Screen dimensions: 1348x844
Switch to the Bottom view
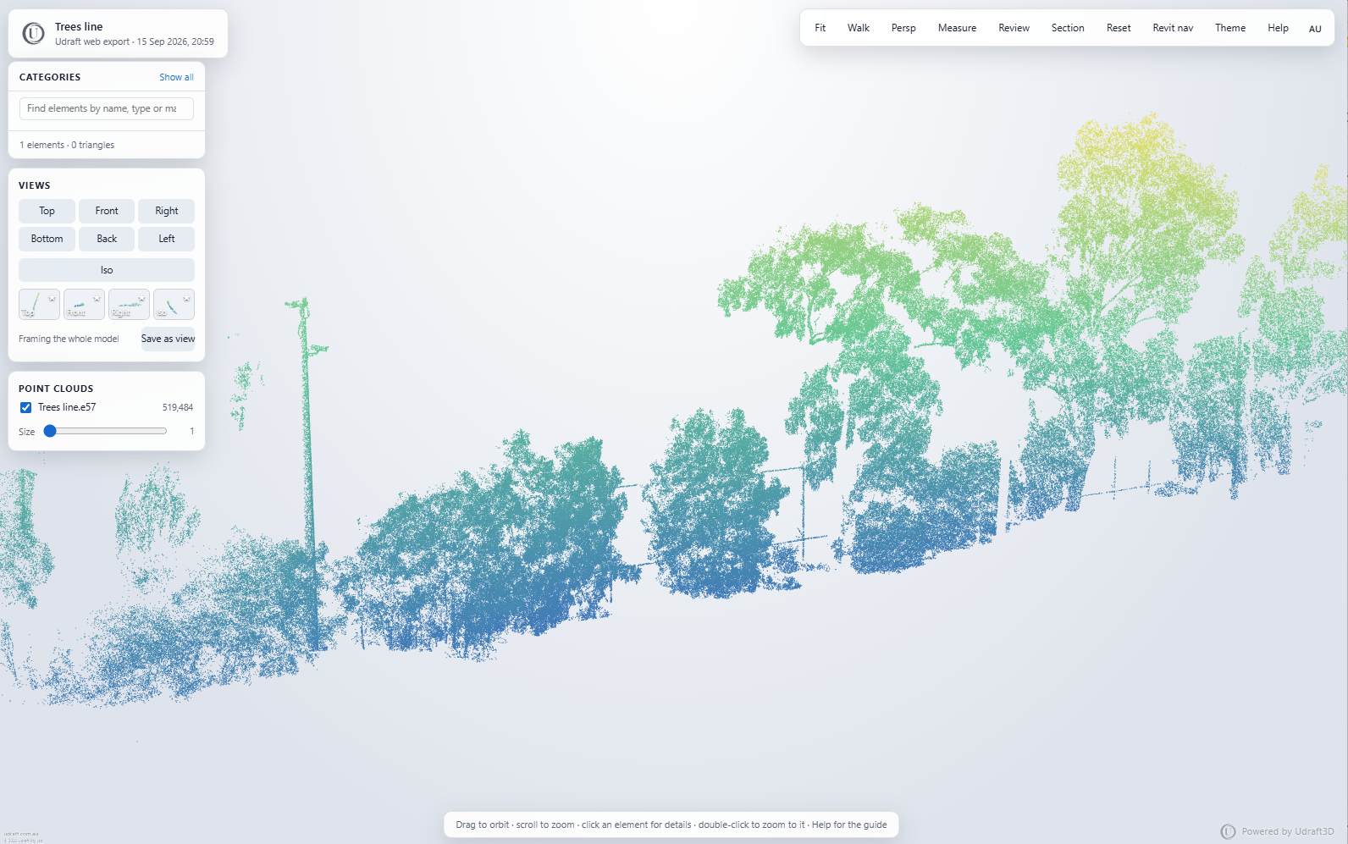(x=47, y=239)
